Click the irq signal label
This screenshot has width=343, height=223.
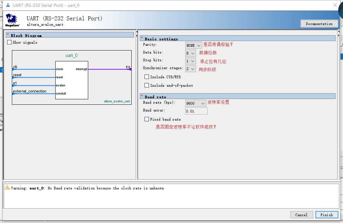click(128, 67)
